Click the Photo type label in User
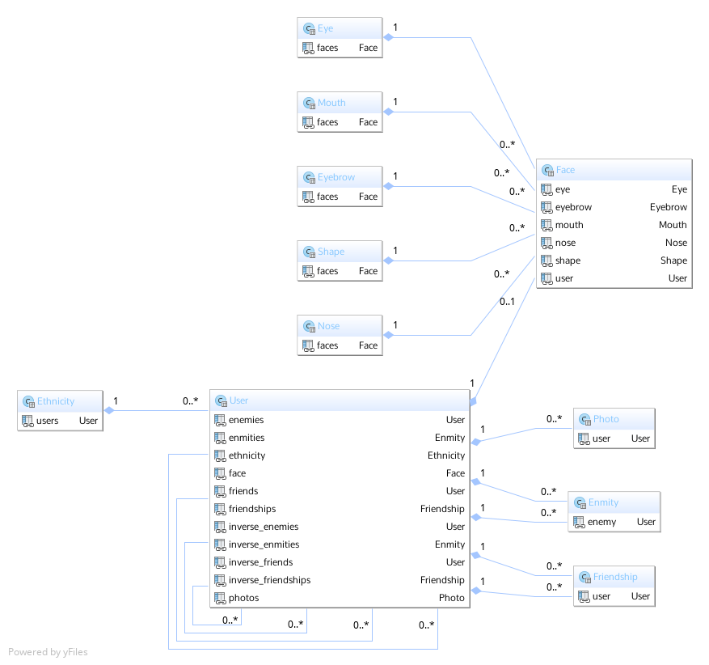The width and height of the screenshot is (709, 665). [x=452, y=598]
